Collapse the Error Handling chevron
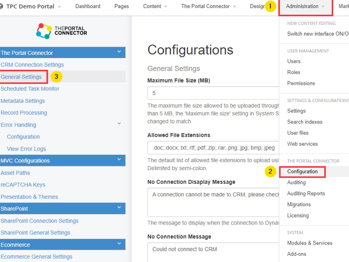Viewport: 349px width, 262px height. coord(119,123)
